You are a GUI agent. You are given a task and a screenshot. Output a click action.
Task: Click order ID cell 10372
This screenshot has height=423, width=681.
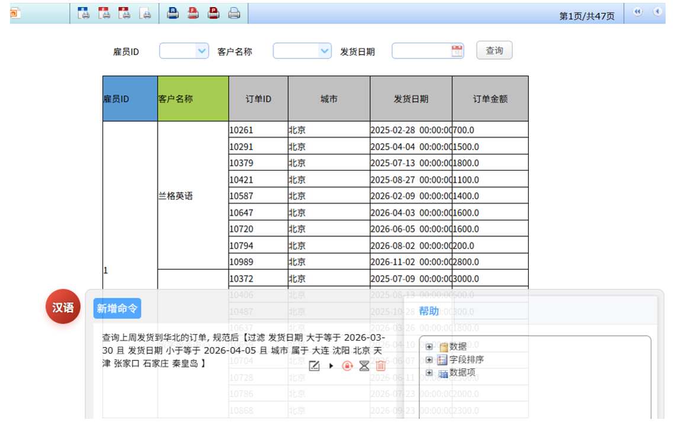coord(258,279)
